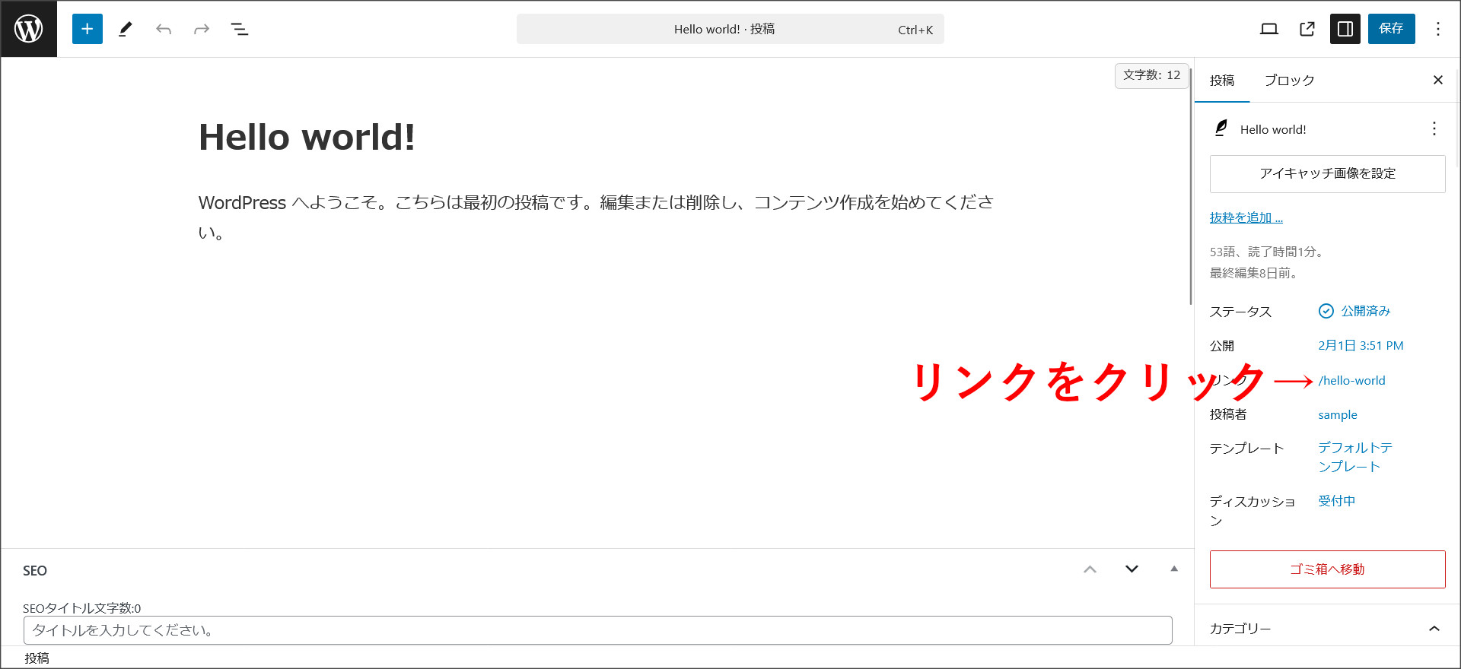Click ゴミ箱へ移動 button
This screenshot has width=1461, height=669.
pyautogui.click(x=1327, y=569)
